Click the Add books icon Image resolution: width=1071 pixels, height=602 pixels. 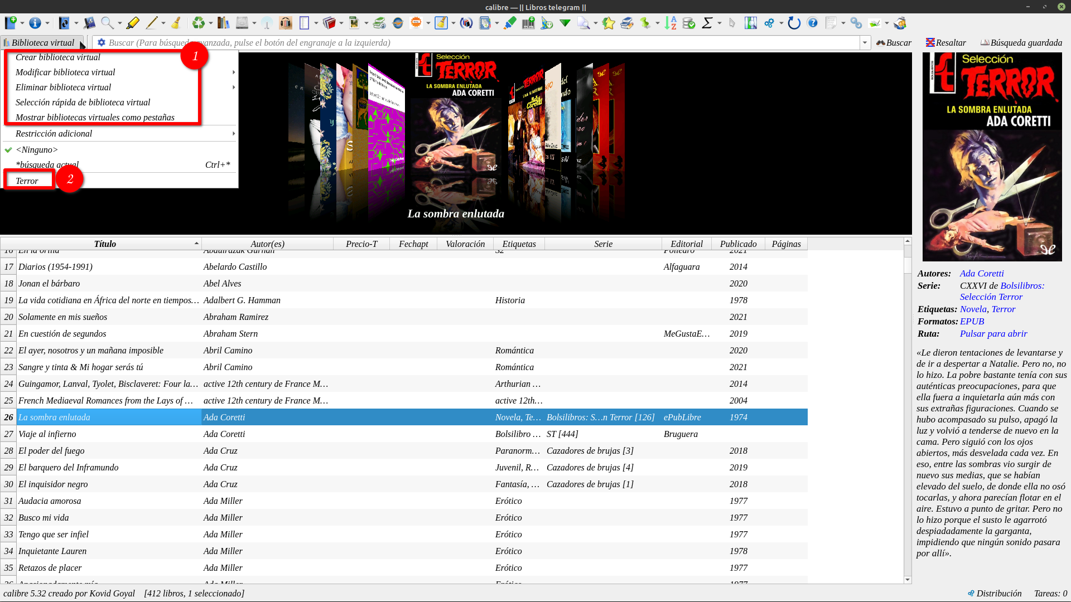(11, 23)
